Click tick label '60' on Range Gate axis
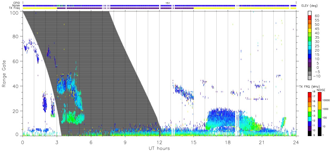Screen dimensions: 333x154 click(x=16, y=61)
